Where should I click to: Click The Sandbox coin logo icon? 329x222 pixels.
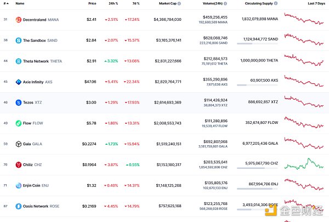19,40
